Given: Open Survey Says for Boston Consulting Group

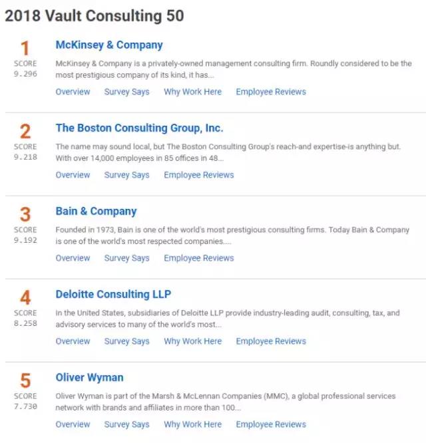Looking at the screenshot, I should (126, 175).
